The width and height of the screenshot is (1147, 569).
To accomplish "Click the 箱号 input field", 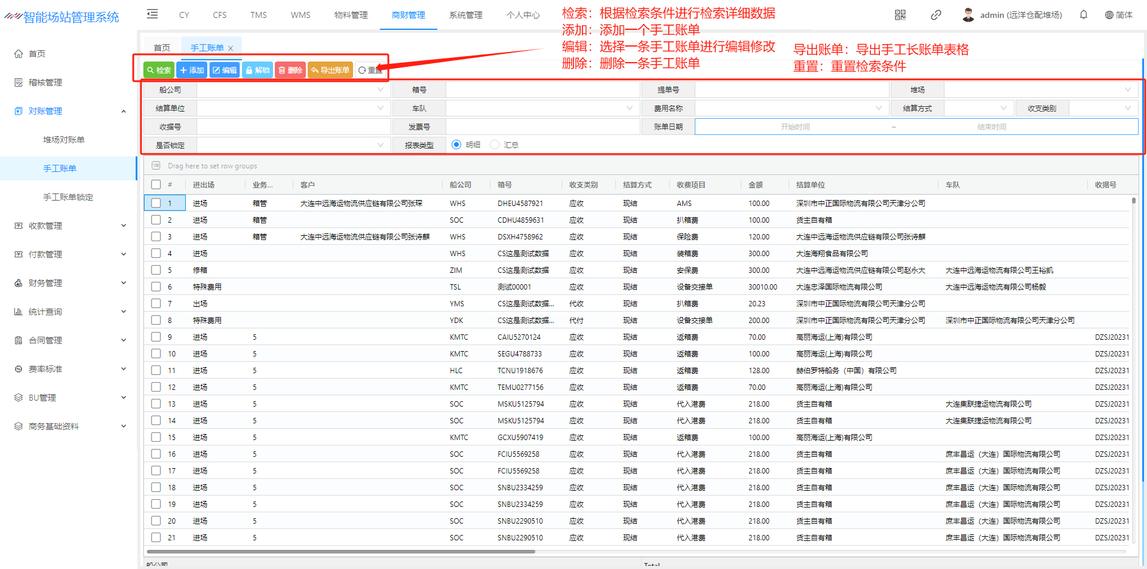I will 542,90.
